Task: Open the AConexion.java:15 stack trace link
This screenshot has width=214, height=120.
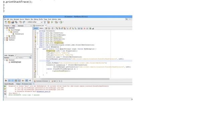Action: (43, 91)
